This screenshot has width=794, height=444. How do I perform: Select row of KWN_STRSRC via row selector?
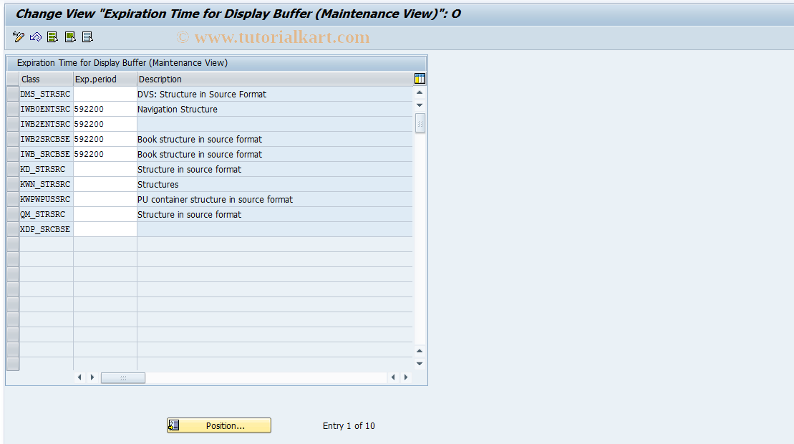(13, 184)
